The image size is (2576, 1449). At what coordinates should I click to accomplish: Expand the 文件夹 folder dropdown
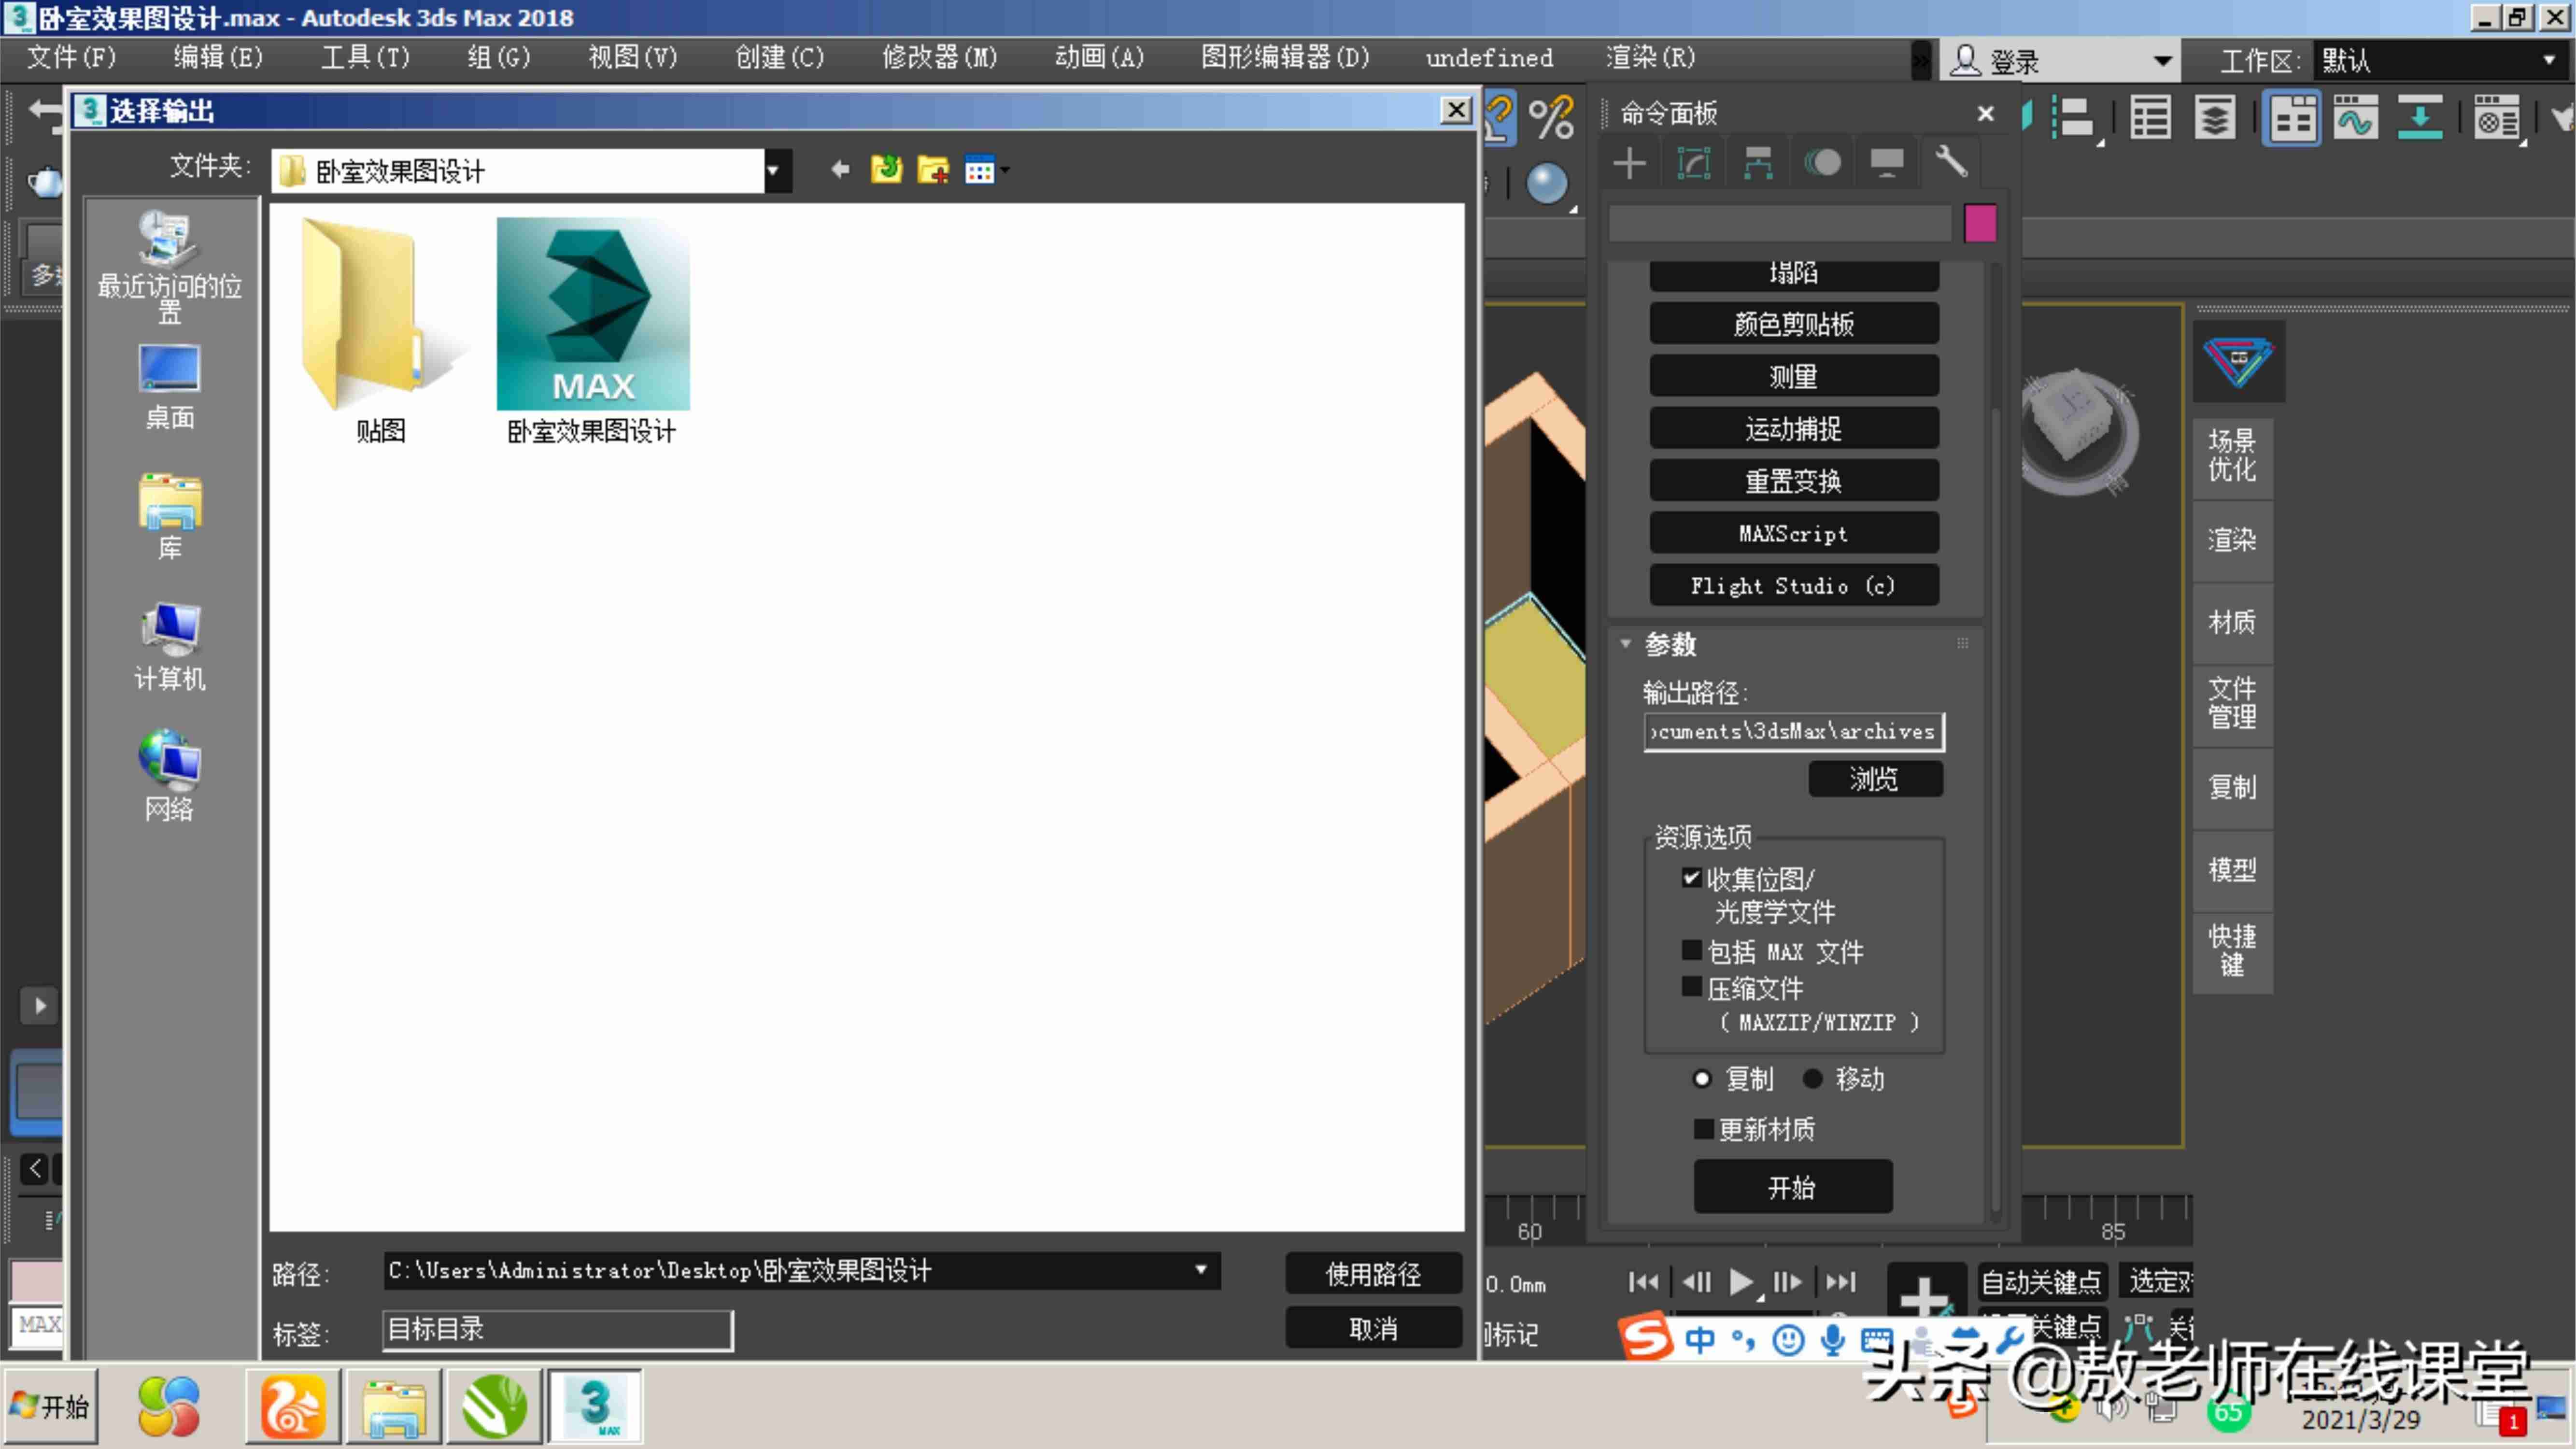(x=774, y=171)
